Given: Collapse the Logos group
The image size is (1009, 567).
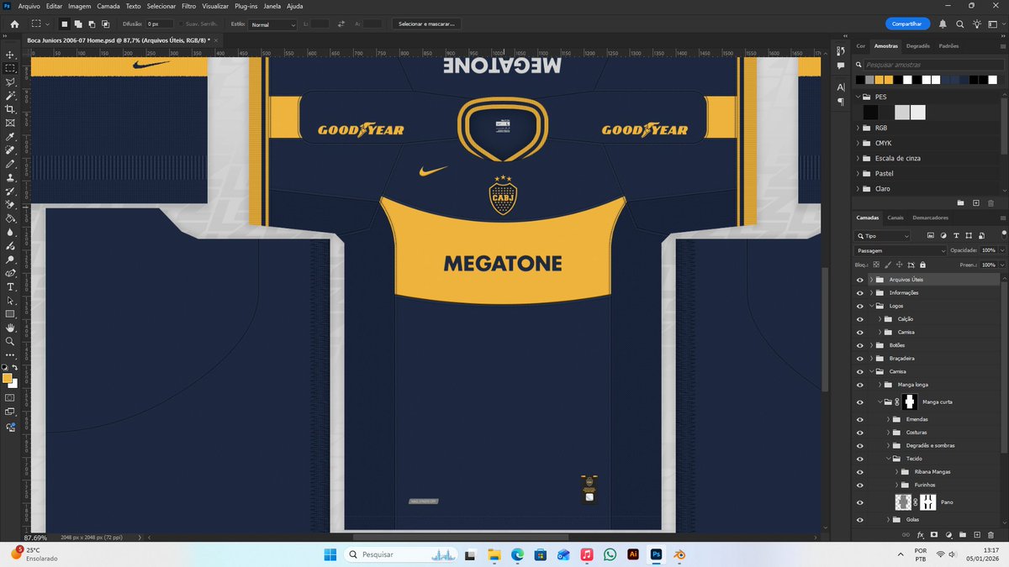Looking at the screenshot, I should pos(871,306).
